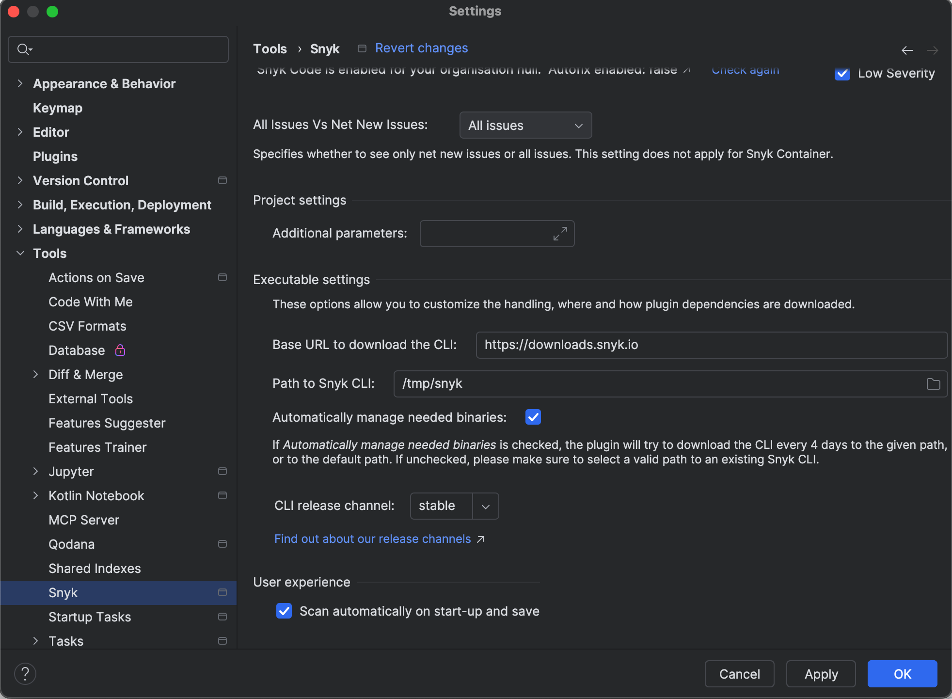Uncheck Automatically manage needed binaries
Image resolution: width=952 pixels, height=699 pixels.
pyautogui.click(x=533, y=417)
